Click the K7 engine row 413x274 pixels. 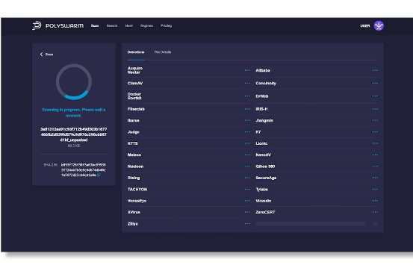pyautogui.click(x=317, y=132)
